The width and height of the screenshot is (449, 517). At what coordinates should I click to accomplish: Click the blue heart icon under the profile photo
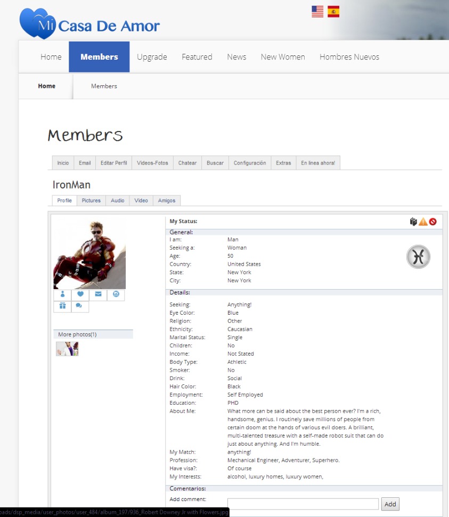tap(80, 294)
